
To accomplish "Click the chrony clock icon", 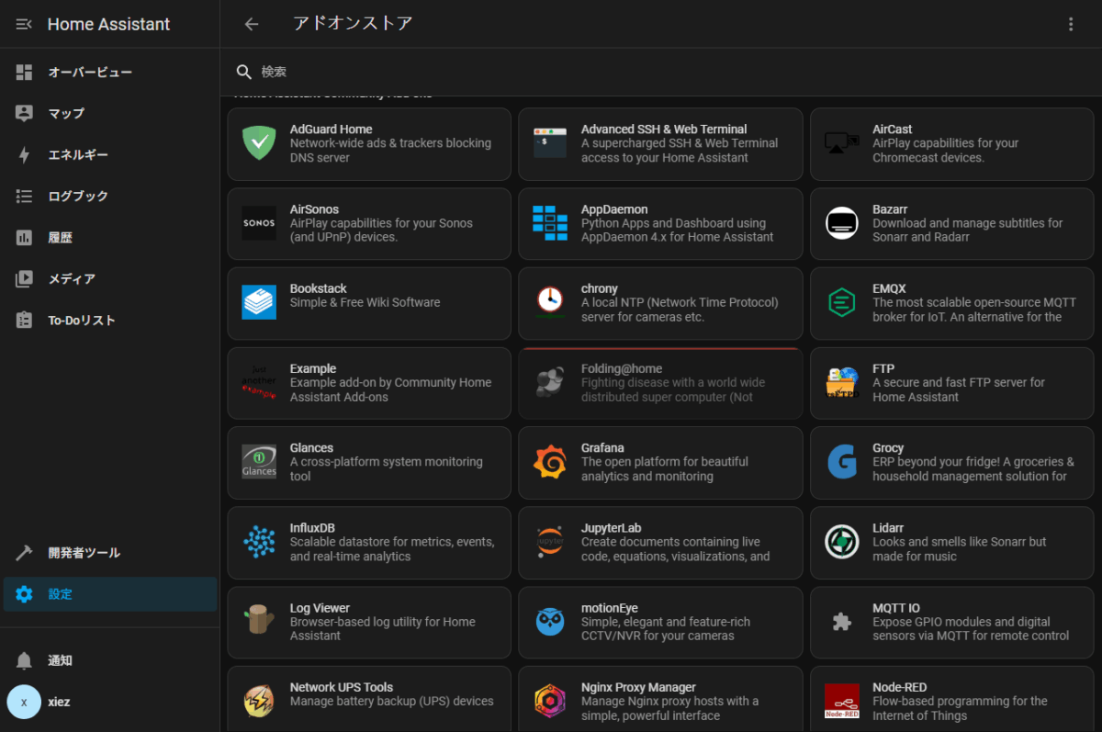I will (x=550, y=302).
